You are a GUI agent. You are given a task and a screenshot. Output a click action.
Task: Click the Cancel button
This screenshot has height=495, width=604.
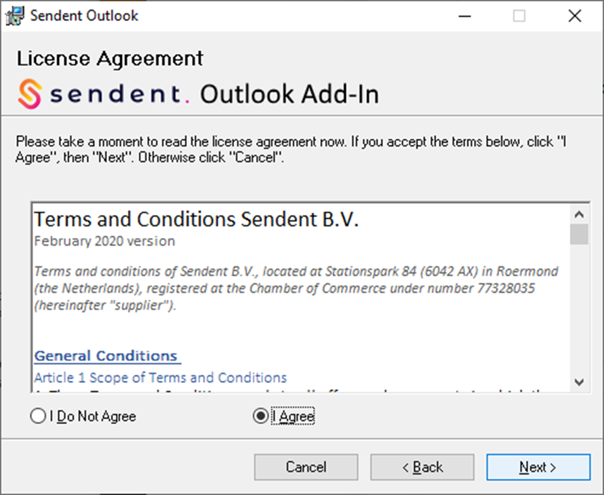(306, 467)
